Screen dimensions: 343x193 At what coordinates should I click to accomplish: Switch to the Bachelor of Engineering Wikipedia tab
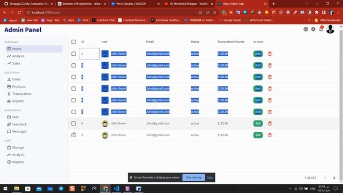pos(81,4)
